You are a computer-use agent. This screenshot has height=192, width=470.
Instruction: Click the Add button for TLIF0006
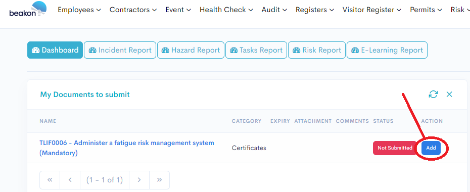tap(431, 148)
